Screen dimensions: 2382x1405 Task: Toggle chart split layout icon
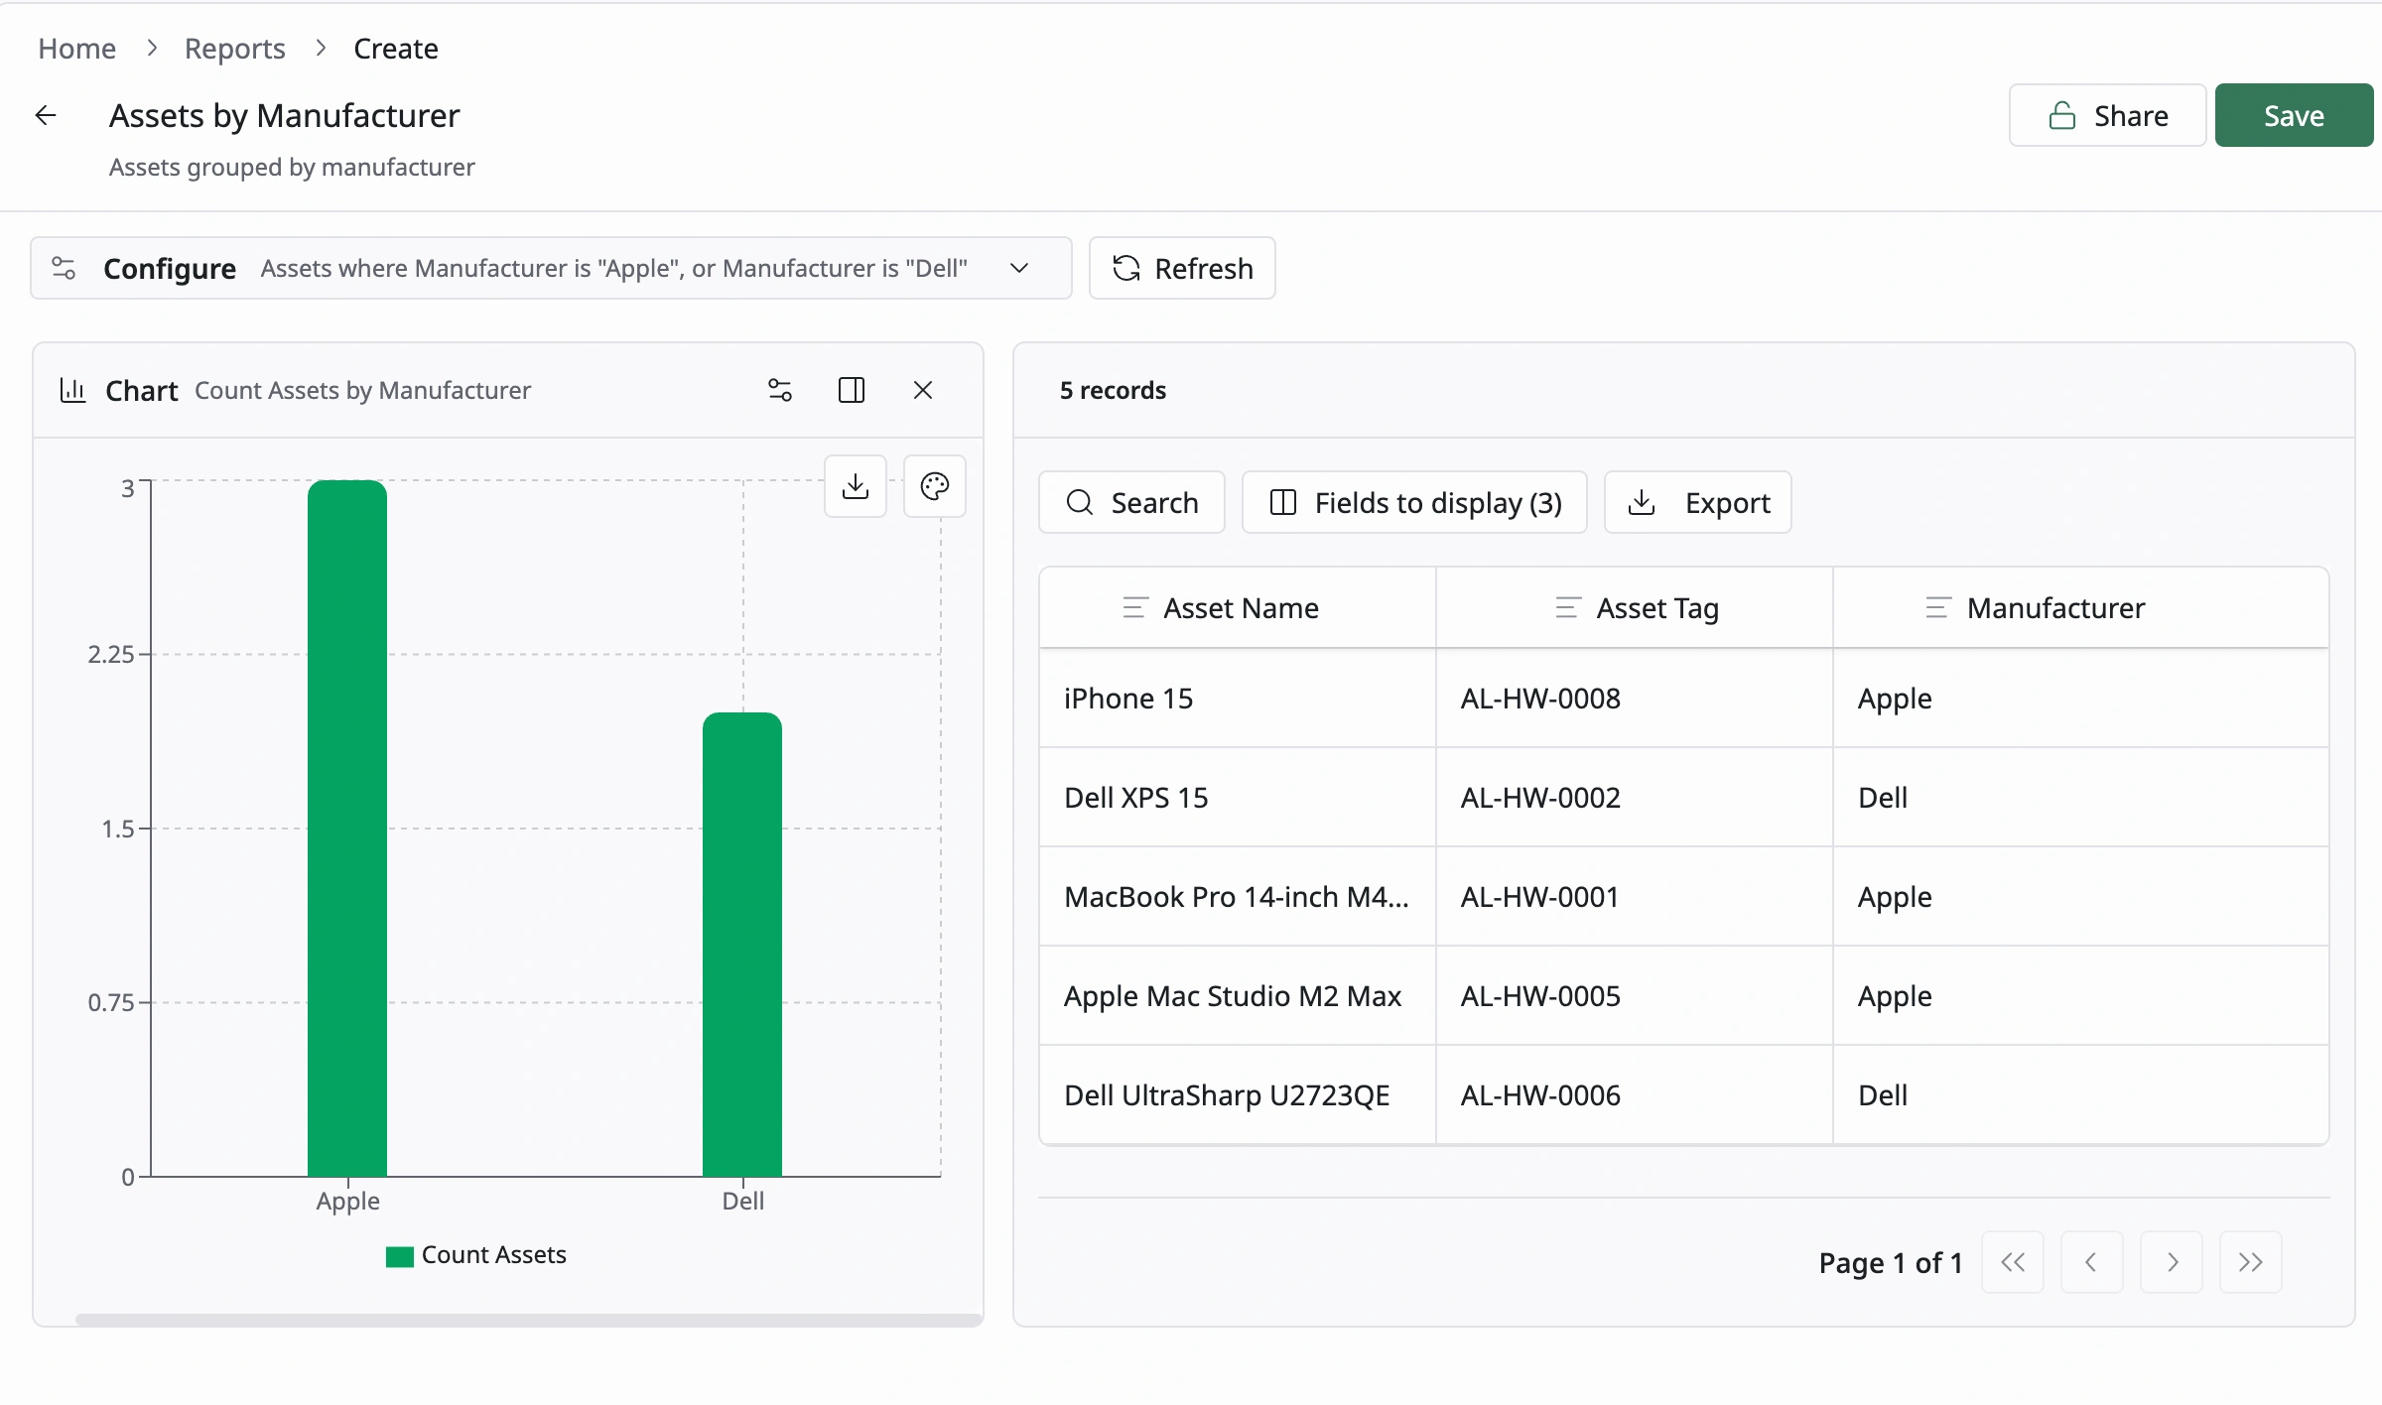coord(852,390)
